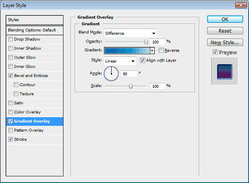249x183 pixels.
Task: Enable the Inner Shadow checkbox
Action: (x=10, y=48)
